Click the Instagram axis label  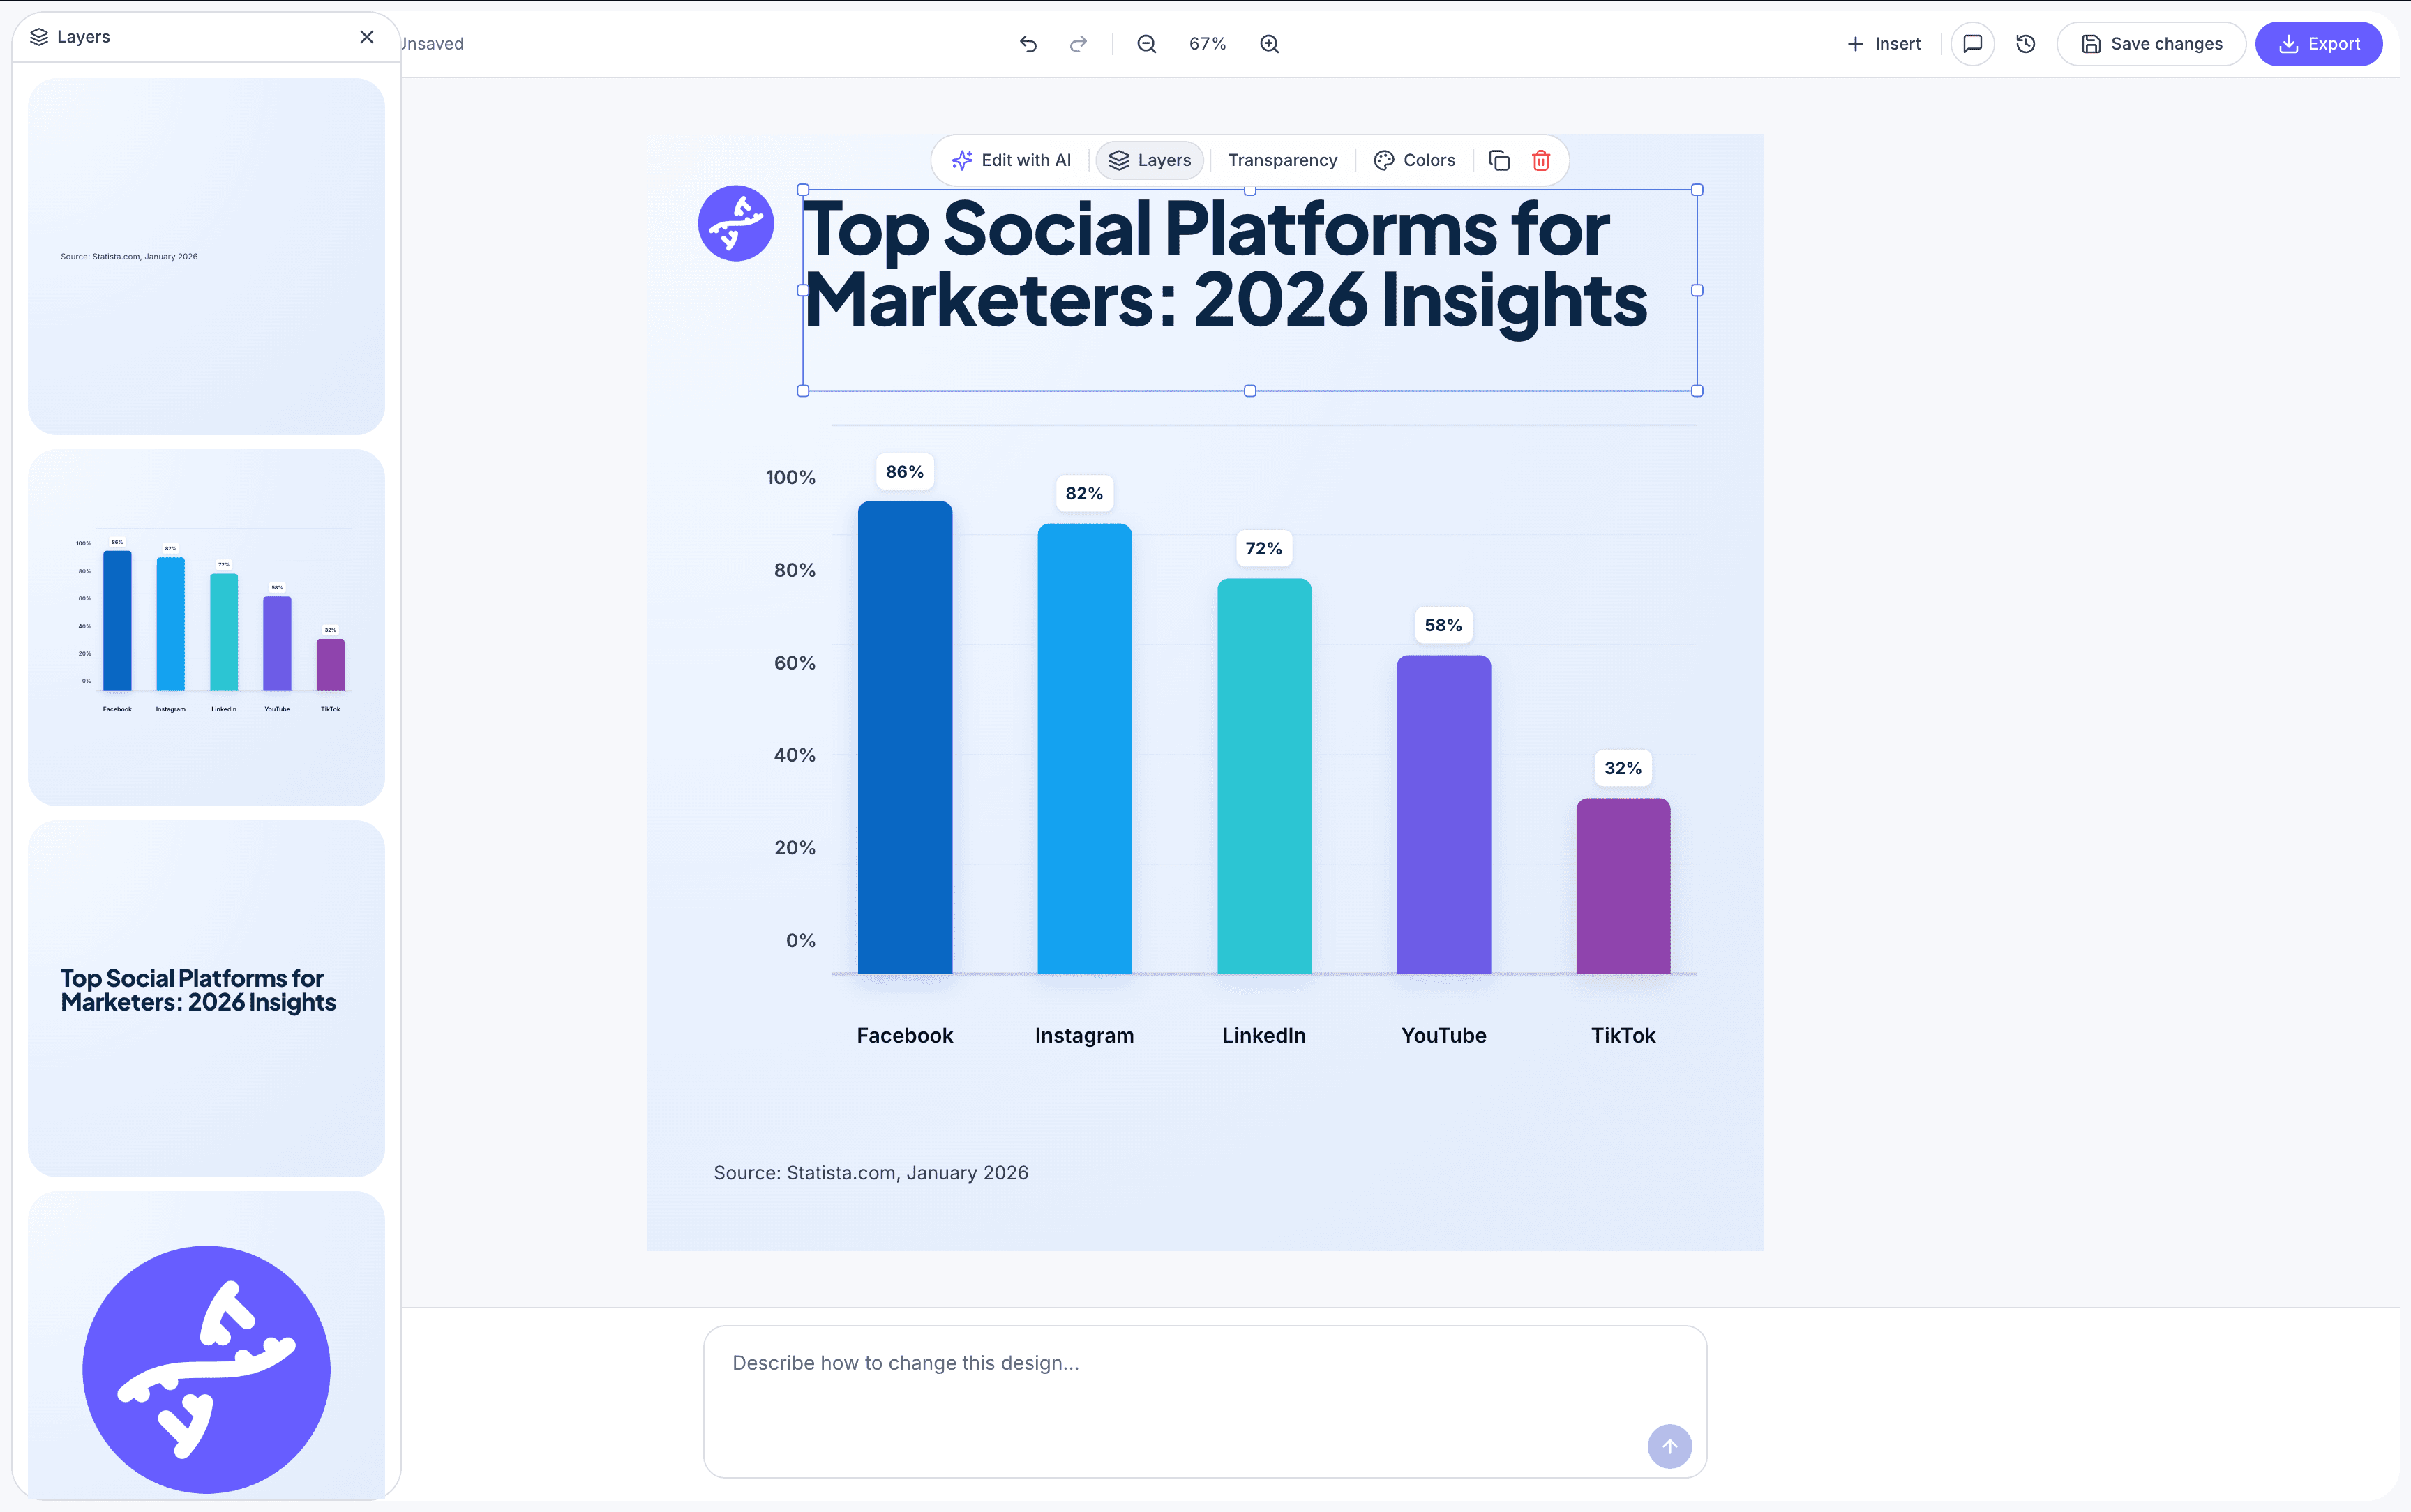(x=1084, y=1035)
